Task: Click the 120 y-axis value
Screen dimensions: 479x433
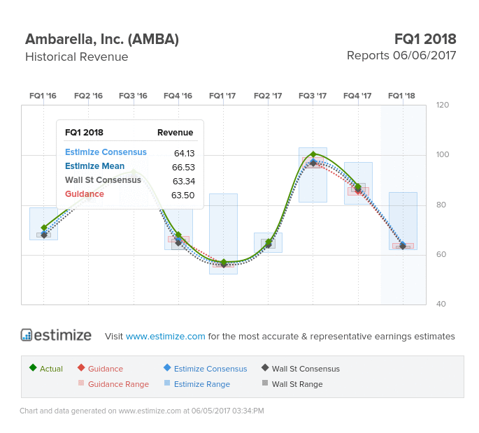Action: [443, 105]
